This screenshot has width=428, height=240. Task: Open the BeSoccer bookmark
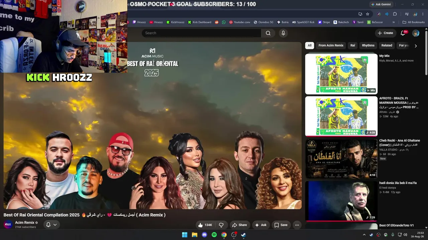tap(375, 22)
